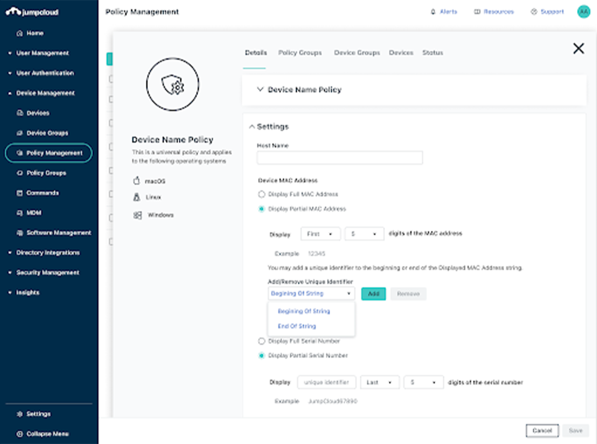
Task: Click the Save button
Action: tap(576, 431)
